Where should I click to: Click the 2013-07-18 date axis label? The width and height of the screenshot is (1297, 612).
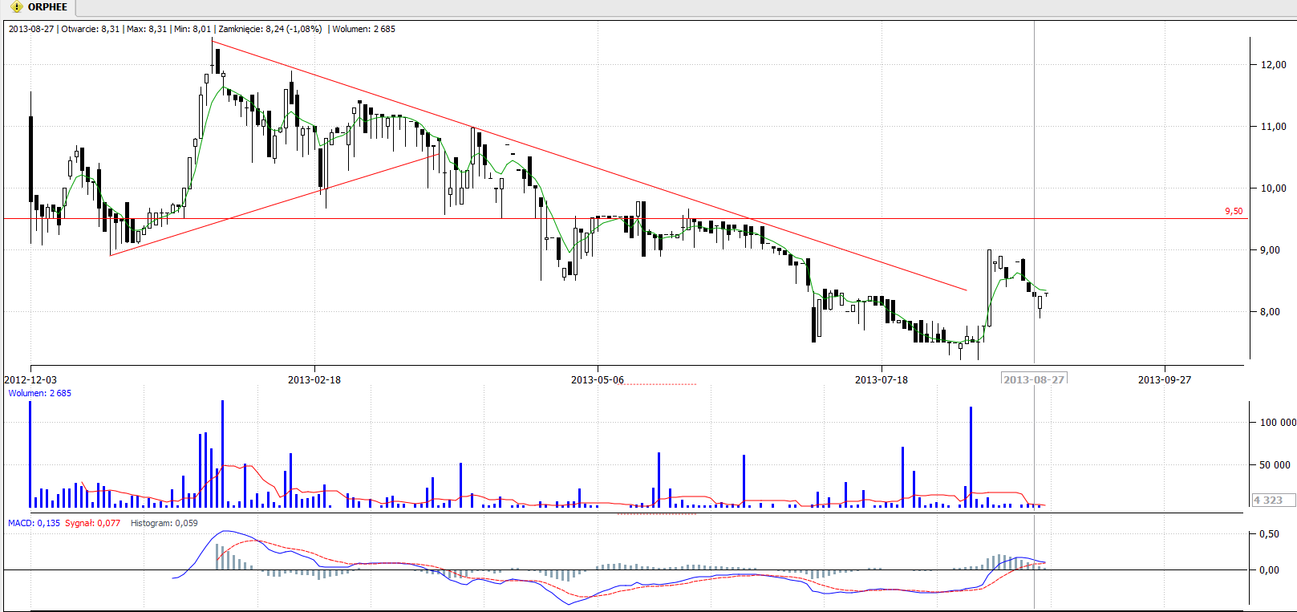pos(881,380)
